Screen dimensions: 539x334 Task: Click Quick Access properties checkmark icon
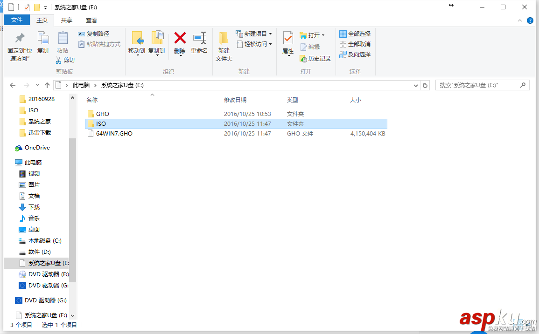[x=27, y=7]
